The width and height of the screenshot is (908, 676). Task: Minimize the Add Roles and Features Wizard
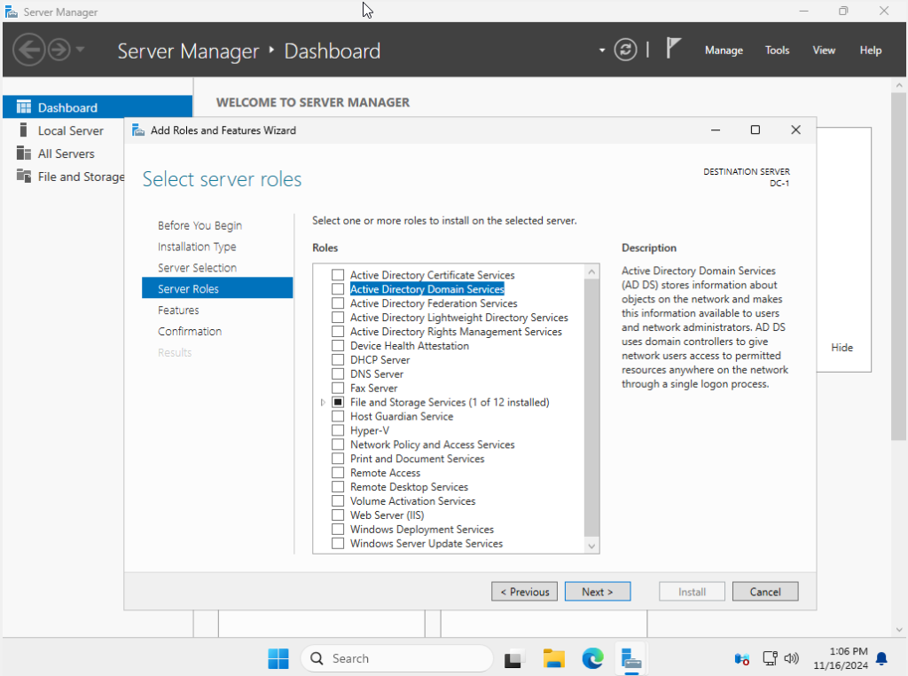716,130
